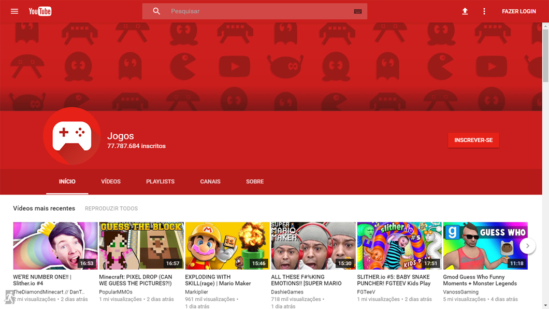
Task: Open the GUESS WHO Gmod thumbnail
Action: click(485, 246)
